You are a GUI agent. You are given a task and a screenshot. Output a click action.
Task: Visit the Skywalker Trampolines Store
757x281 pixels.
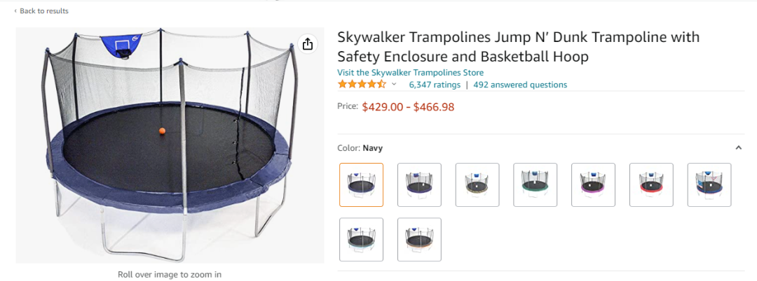pos(410,73)
